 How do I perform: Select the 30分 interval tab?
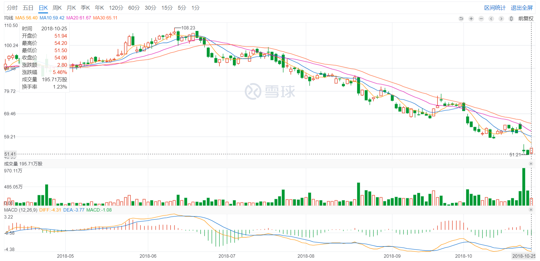(150, 8)
